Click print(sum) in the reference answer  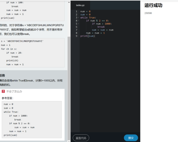(x=10, y=135)
